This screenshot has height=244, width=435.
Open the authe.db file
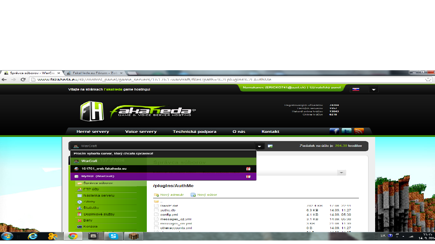pyautogui.click(x=168, y=210)
